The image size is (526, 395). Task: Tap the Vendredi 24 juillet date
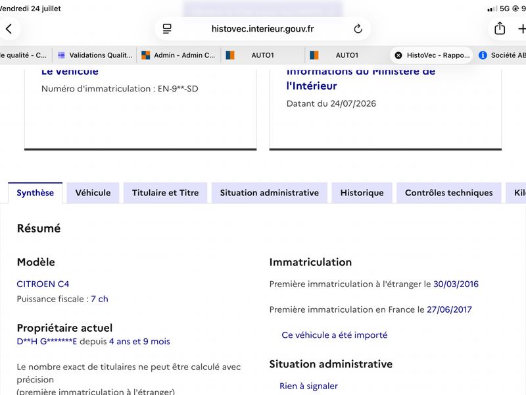pyautogui.click(x=30, y=9)
